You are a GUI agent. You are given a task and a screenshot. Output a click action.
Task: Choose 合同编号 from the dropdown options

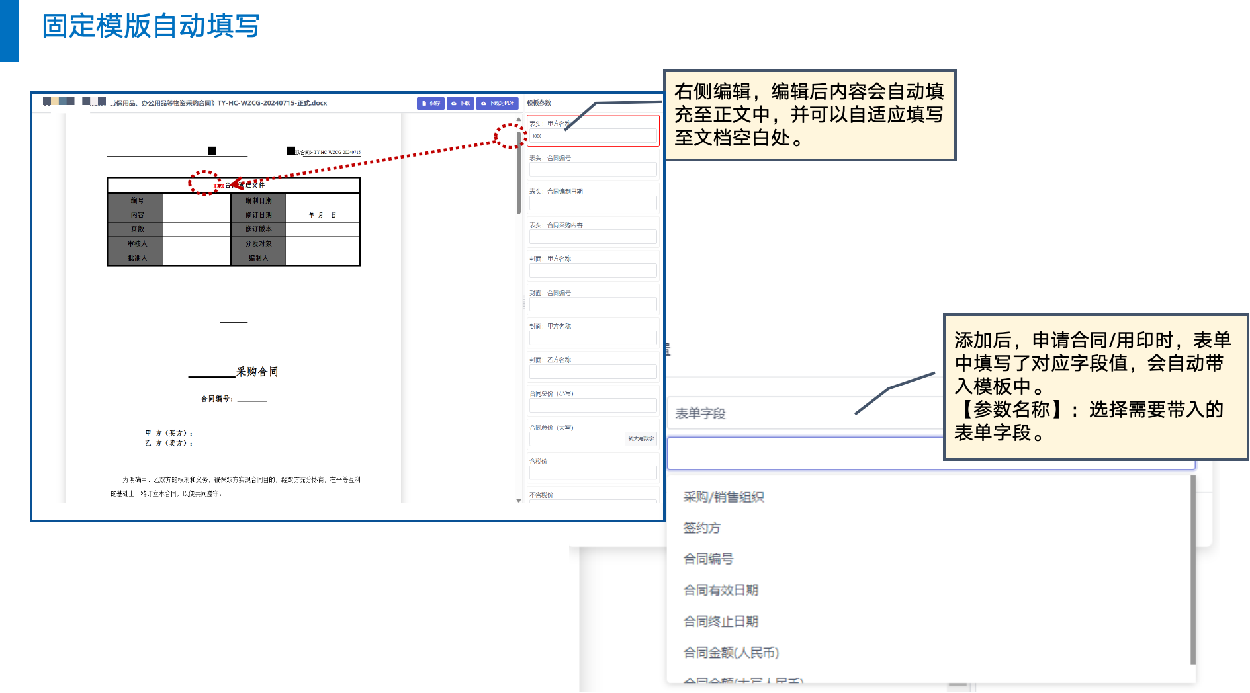point(708,559)
